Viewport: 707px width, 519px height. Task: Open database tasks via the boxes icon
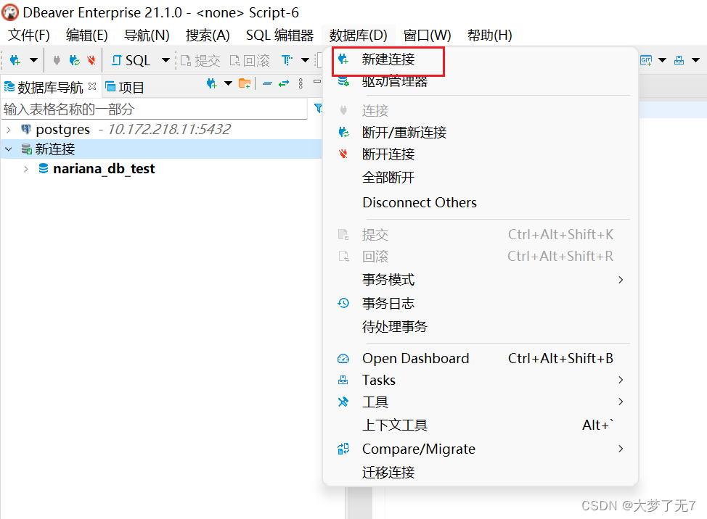679,60
